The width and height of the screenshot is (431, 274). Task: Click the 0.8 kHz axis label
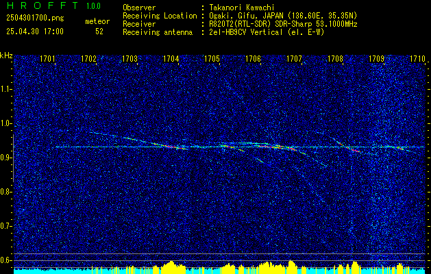[x=5, y=192]
